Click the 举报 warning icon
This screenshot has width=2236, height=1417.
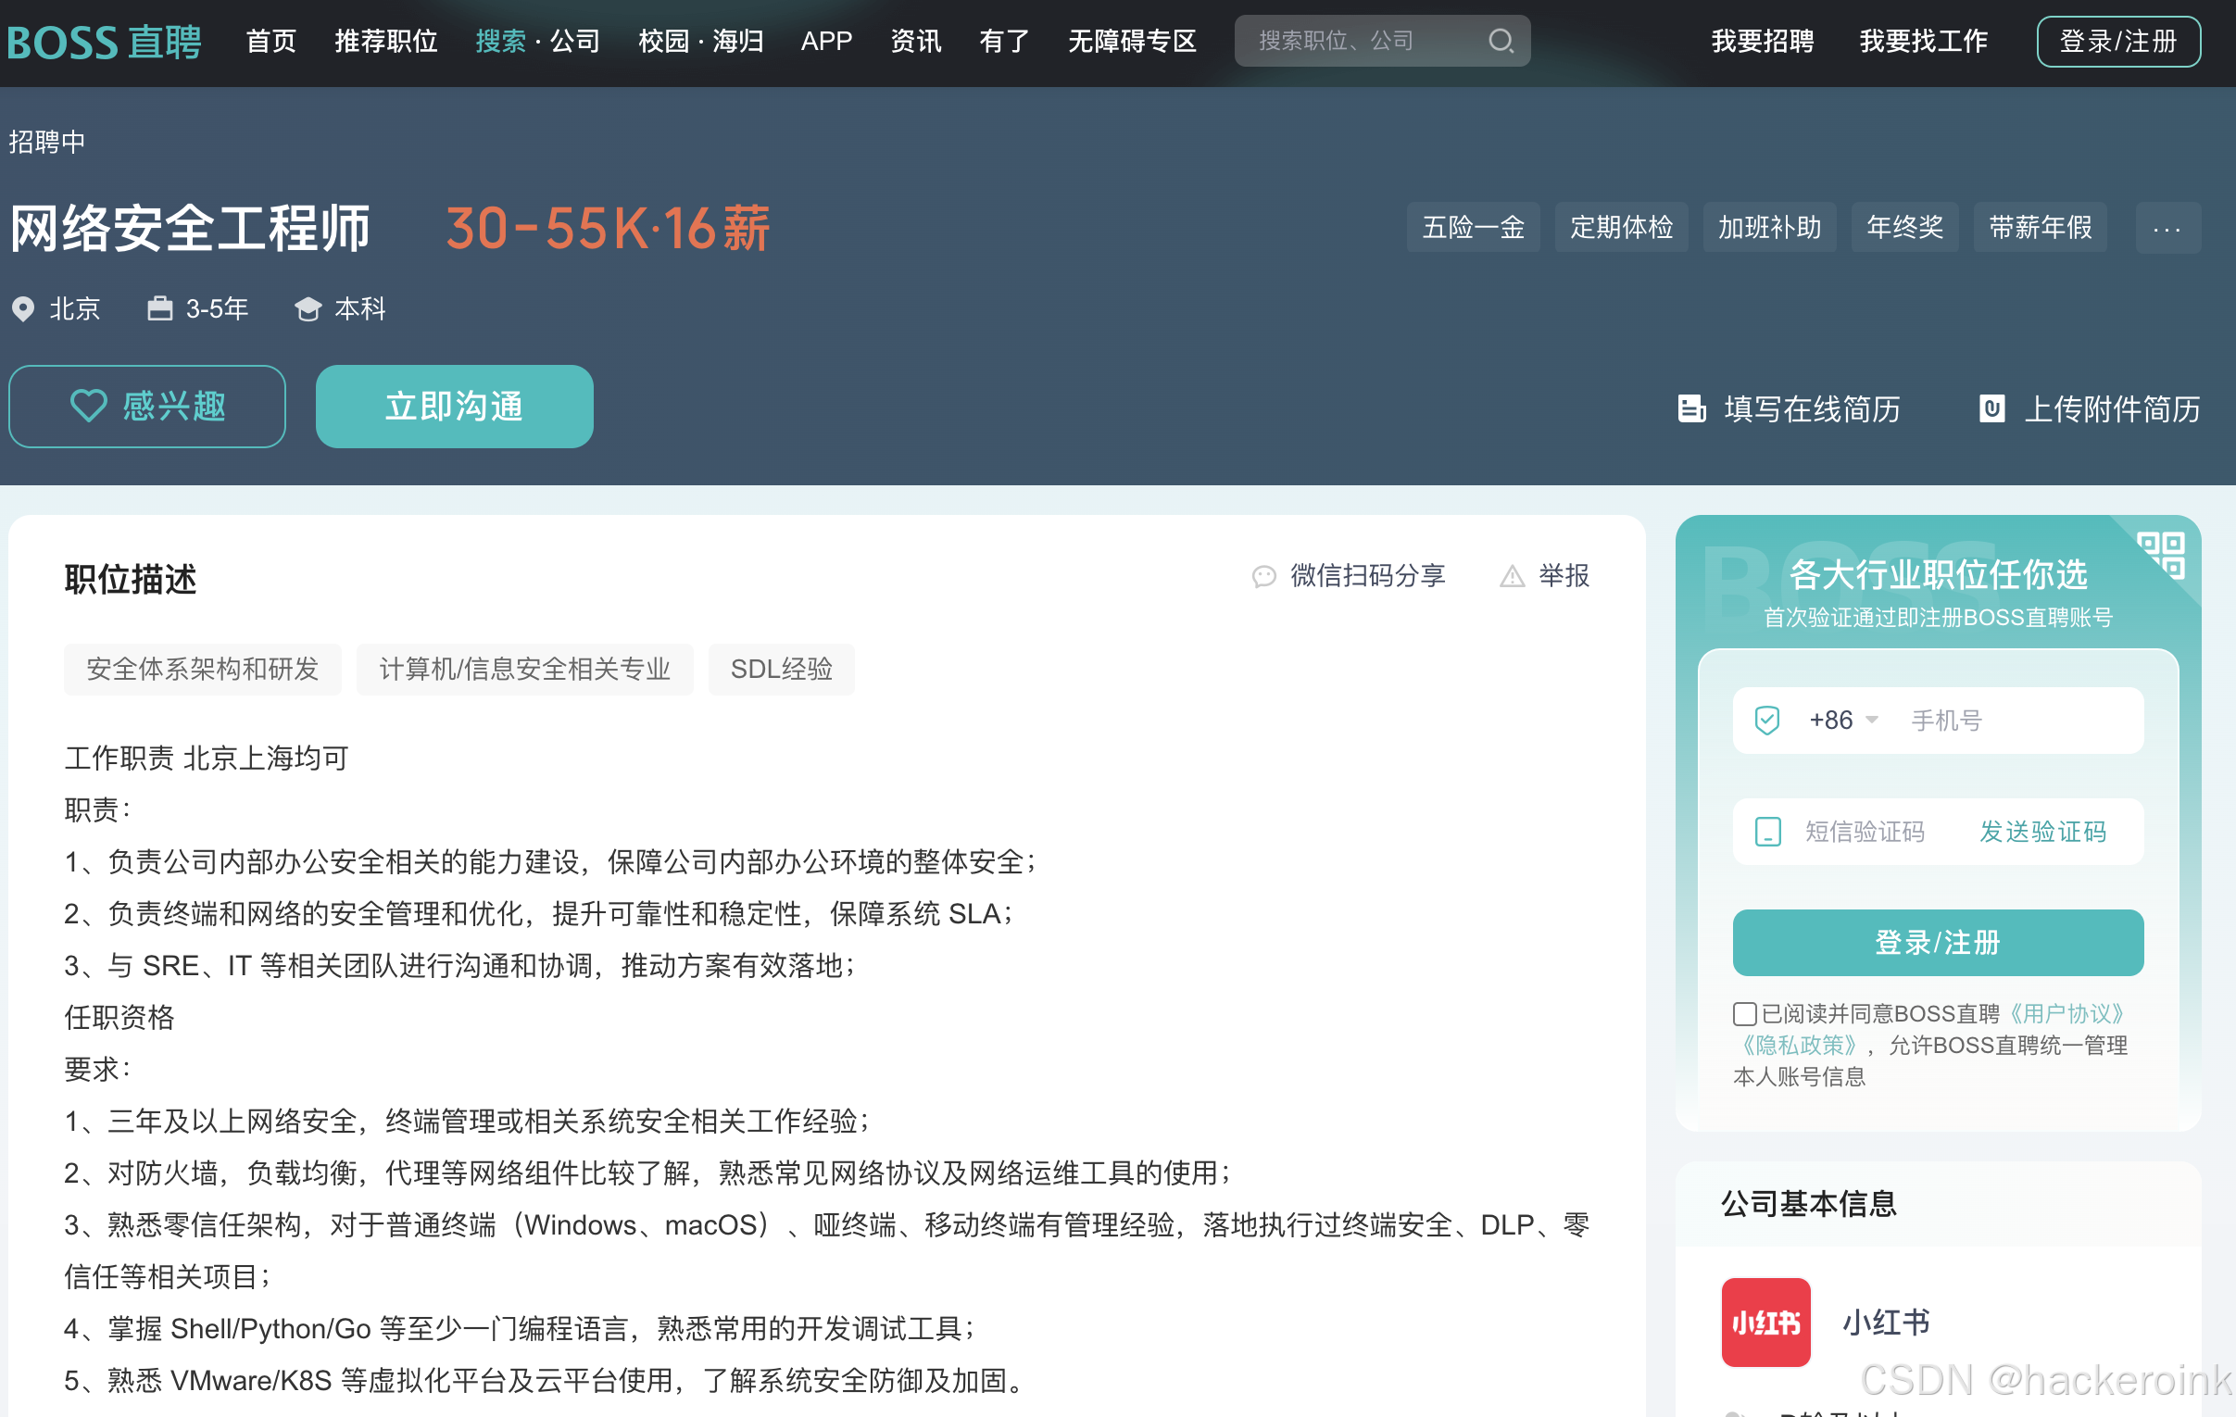coord(1513,577)
